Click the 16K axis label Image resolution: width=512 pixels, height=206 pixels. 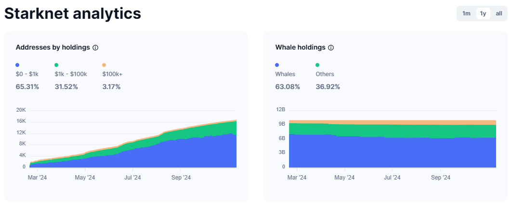point(21,121)
